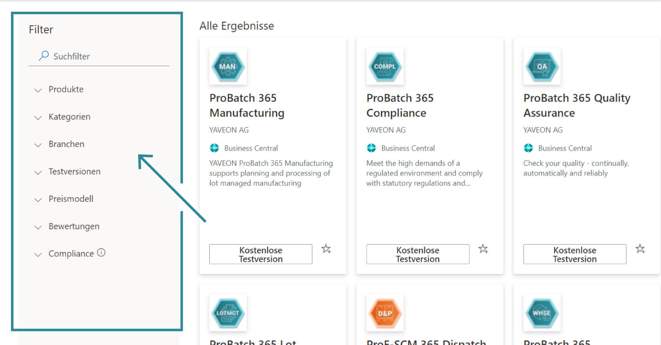Expand the Compliance filter section

[64, 253]
